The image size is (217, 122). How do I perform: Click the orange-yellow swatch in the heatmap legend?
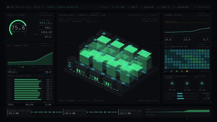click(x=187, y=71)
